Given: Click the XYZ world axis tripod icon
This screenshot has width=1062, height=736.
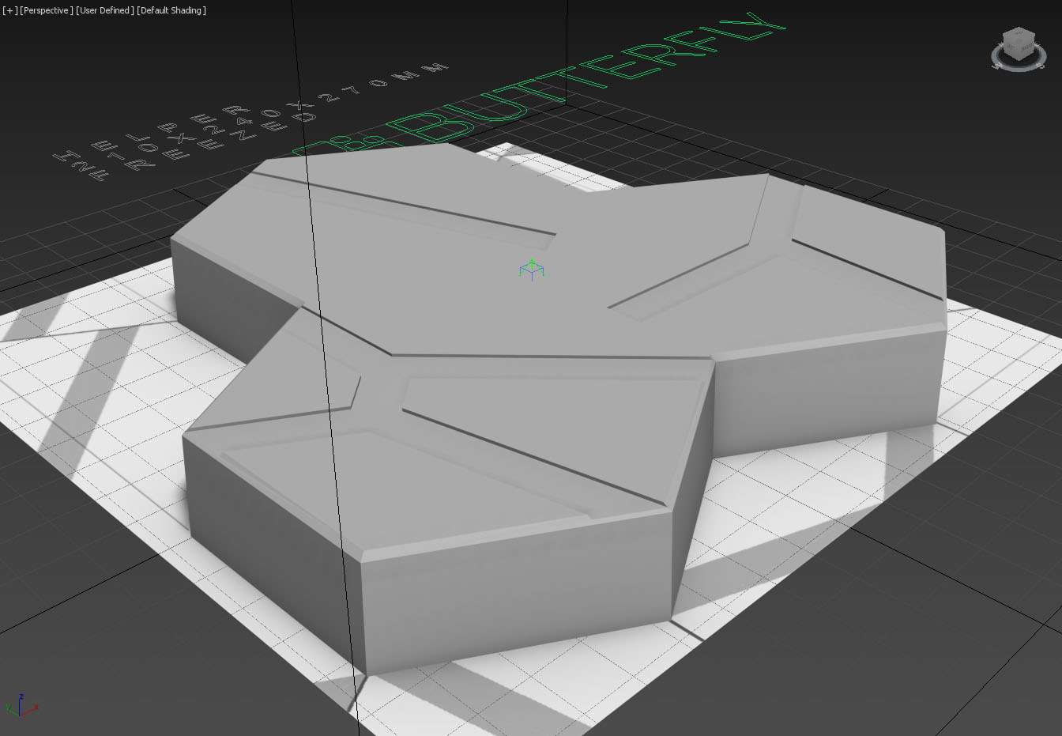Looking at the screenshot, I should (x=21, y=705).
